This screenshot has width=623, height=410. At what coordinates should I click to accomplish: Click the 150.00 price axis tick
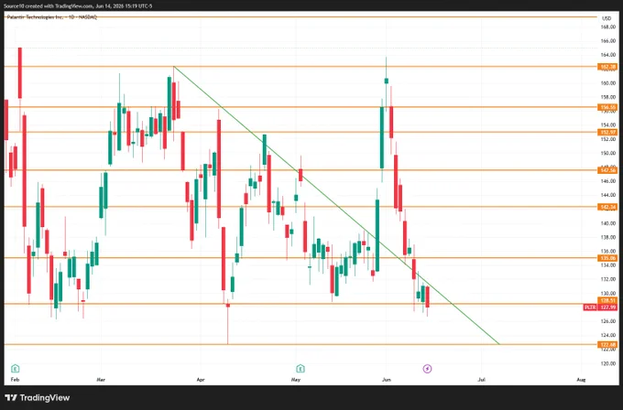pyautogui.click(x=608, y=153)
